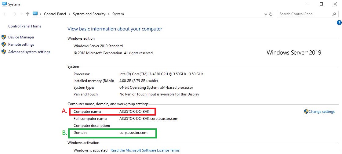Close the System window
The height and width of the screenshot is (154, 342).
coord(335,4)
